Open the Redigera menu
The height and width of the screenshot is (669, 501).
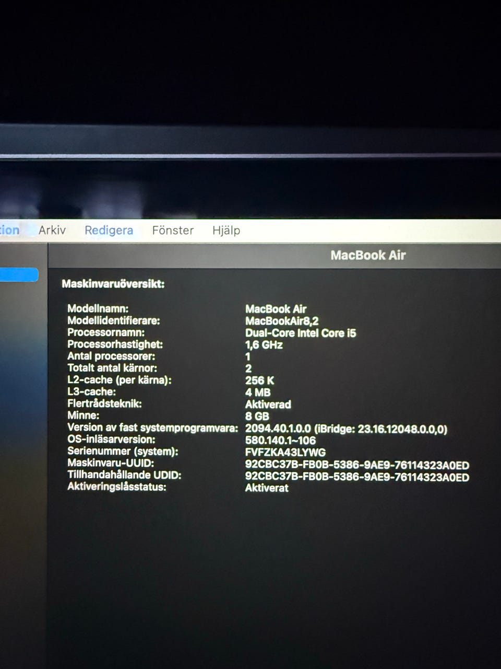point(109,230)
